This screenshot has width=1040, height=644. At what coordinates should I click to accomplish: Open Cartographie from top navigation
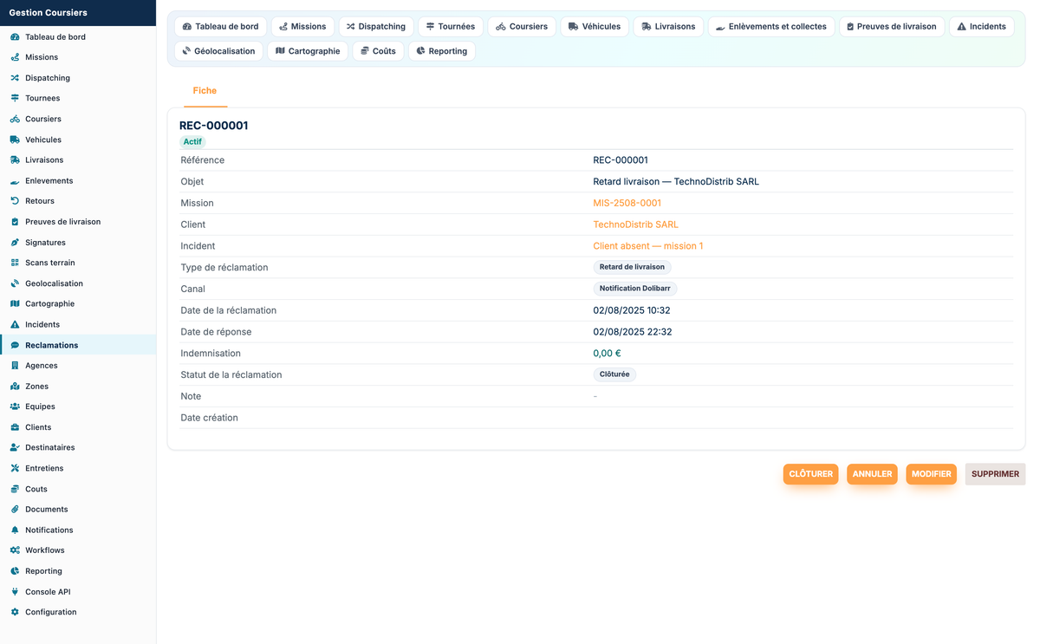click(308, 51)
